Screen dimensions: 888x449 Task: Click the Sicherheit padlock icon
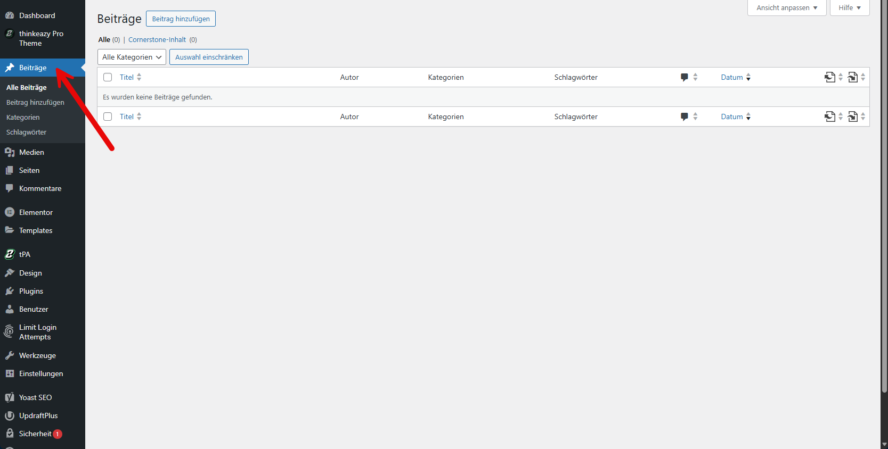[x=10, y=434]
